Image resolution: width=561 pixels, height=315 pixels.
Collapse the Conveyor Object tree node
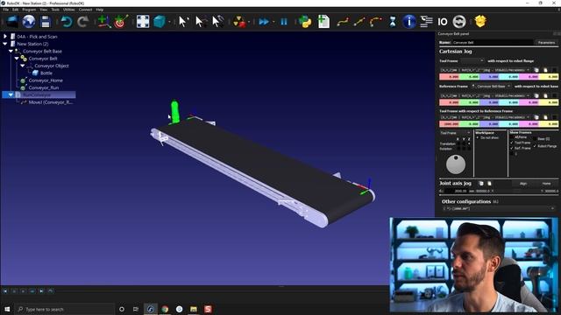coord(22,66)
